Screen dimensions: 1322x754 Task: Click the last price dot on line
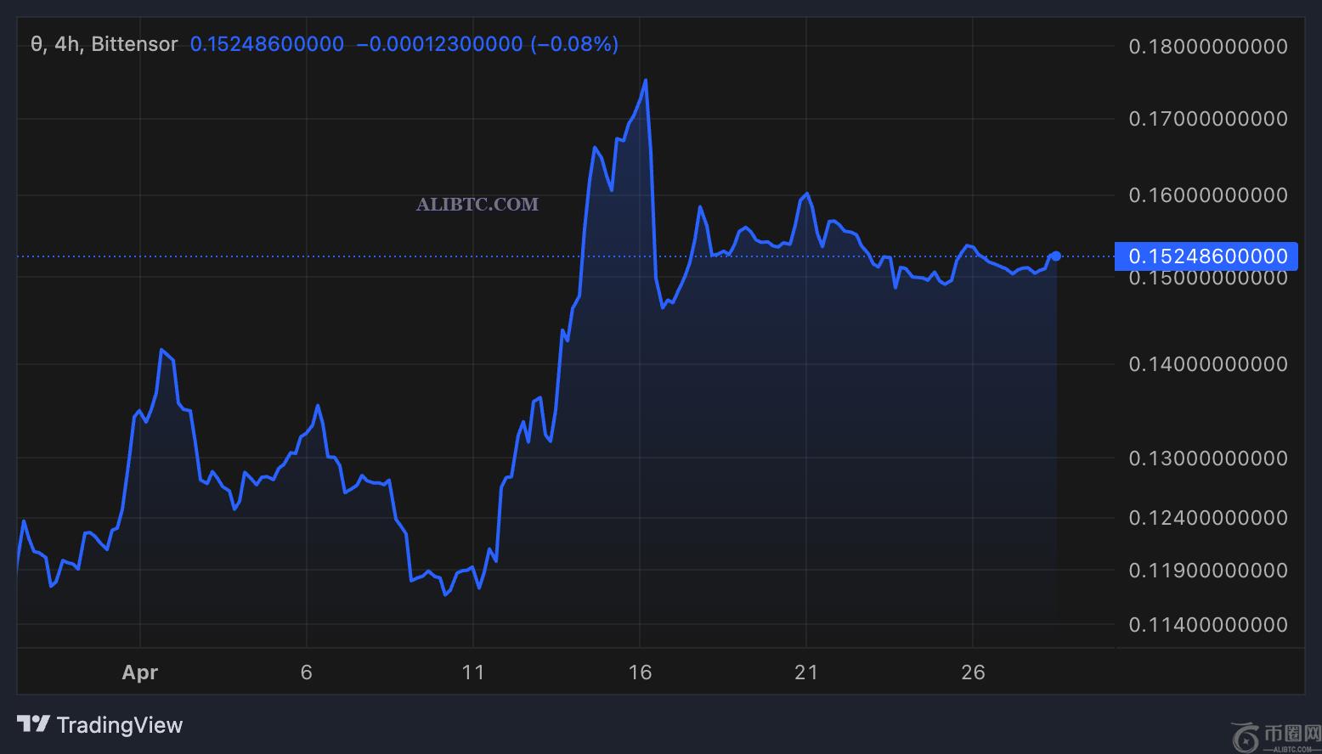click(x=1056, y=256)
